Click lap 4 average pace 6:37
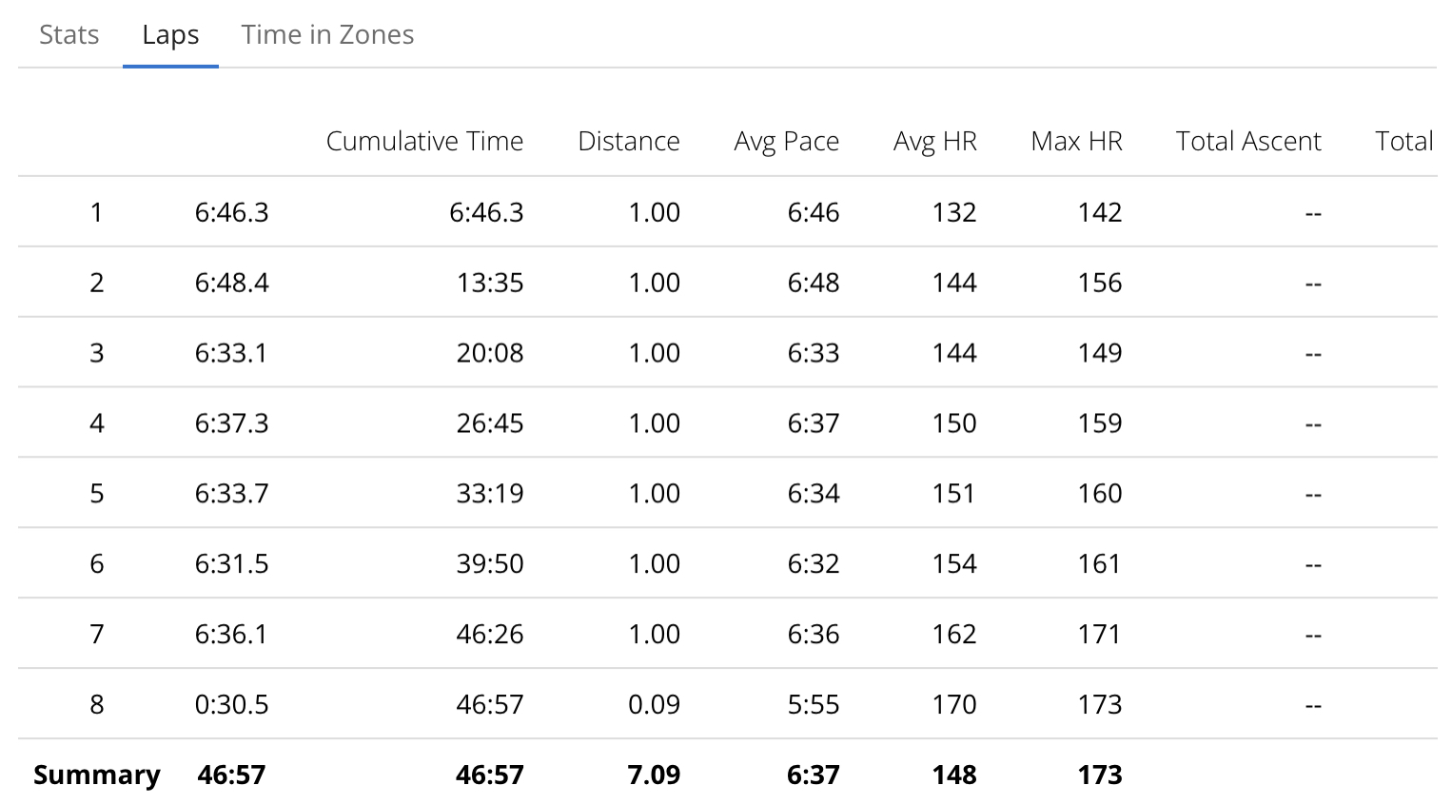The width and height of the screenshot is (1452, 805). pos(813,423)
